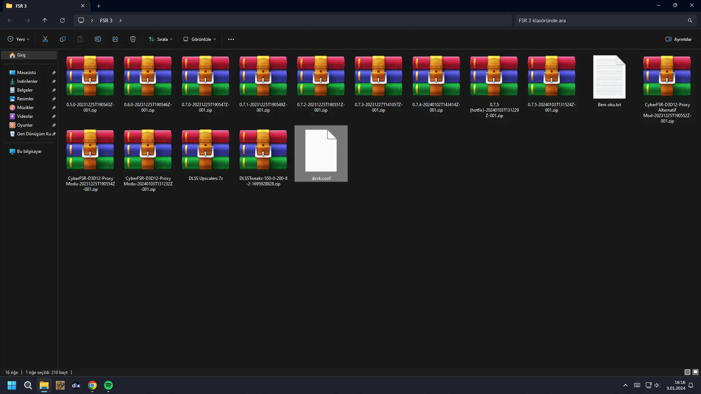Select 0.5.0-20231225T190543Z-001.zip archive

tap(90, 84)
